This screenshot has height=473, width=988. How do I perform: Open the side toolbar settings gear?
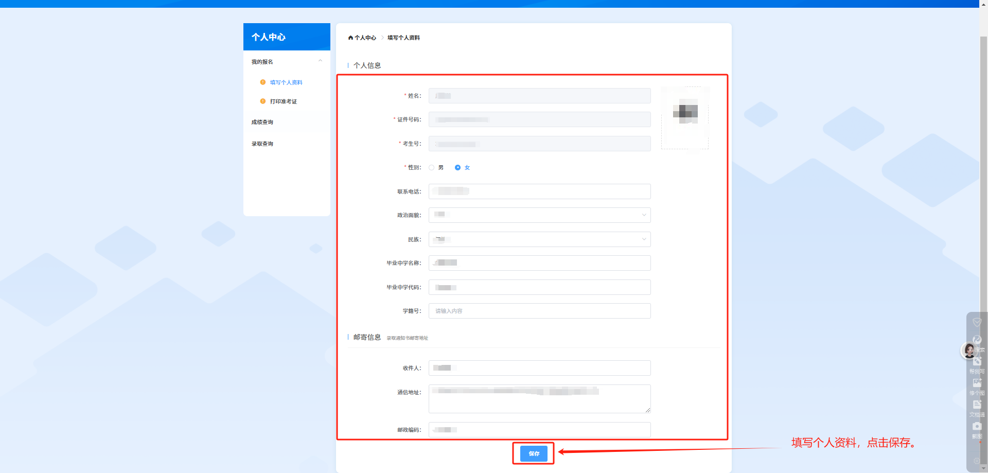(x=977, y=461)
